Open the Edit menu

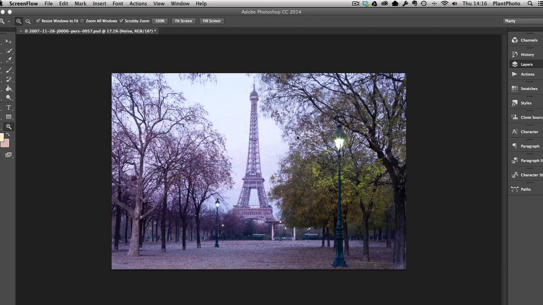pyautogui.click(x=64, y=3)
